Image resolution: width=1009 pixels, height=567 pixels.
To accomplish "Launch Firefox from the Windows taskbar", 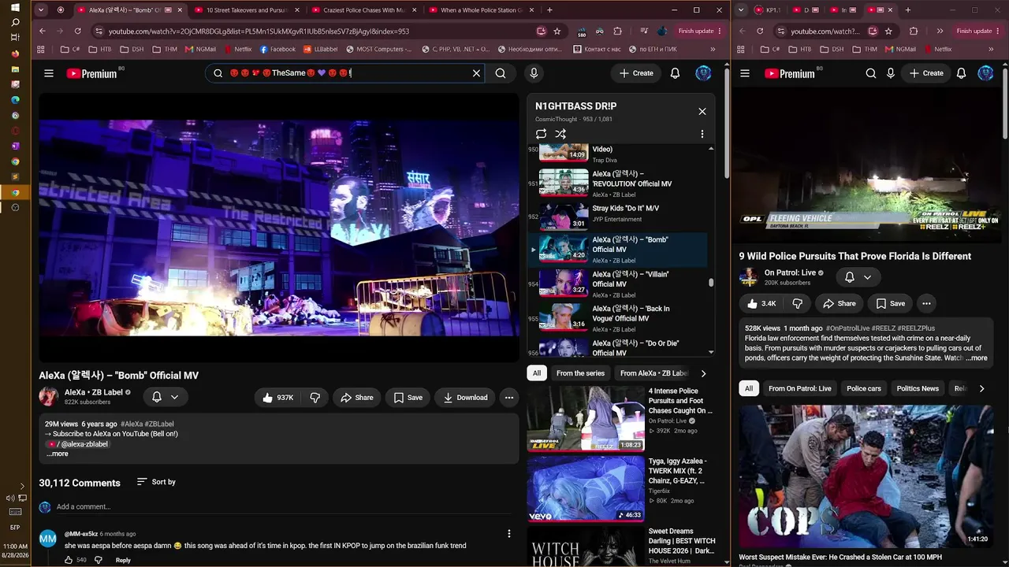I will tap(15, 54).
